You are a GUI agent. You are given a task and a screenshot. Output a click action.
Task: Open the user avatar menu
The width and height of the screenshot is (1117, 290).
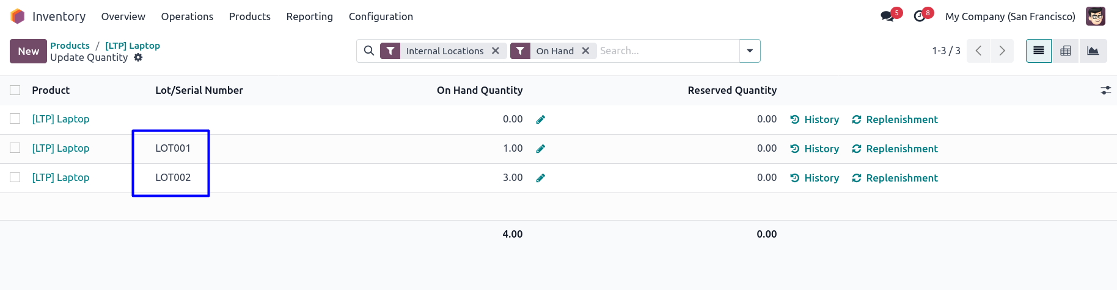pos(1095,16)
